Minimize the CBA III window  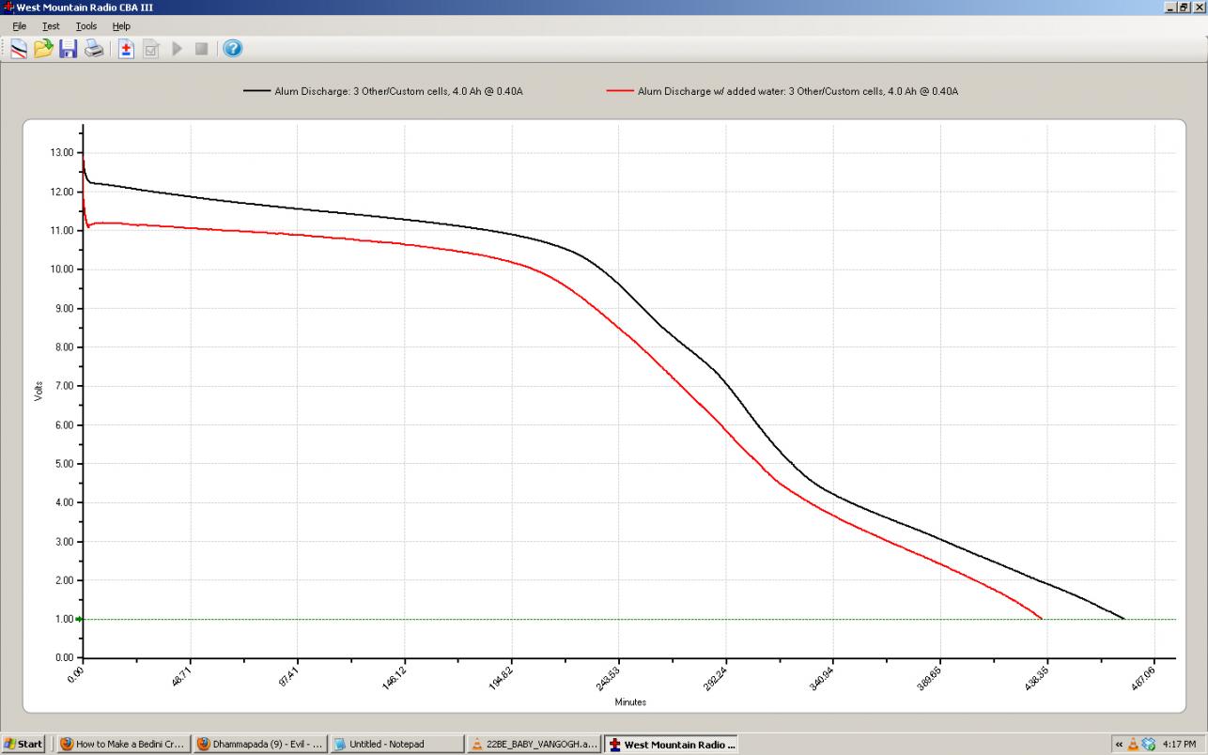1170,8
